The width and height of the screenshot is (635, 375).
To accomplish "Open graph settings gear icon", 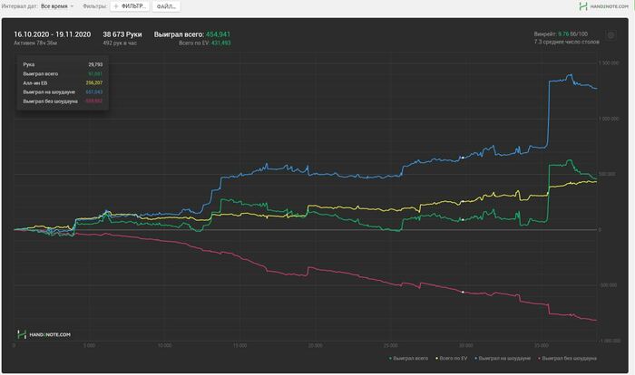I will click(611, 35).
